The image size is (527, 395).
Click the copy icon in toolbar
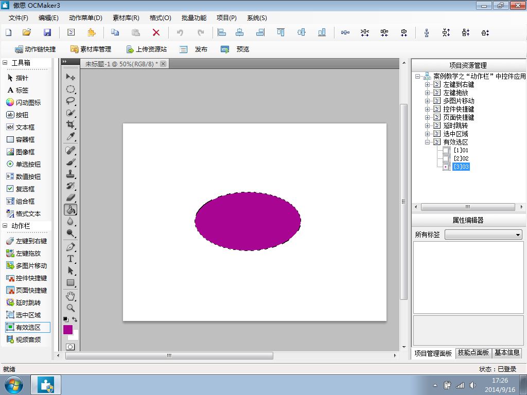[115, 32]
